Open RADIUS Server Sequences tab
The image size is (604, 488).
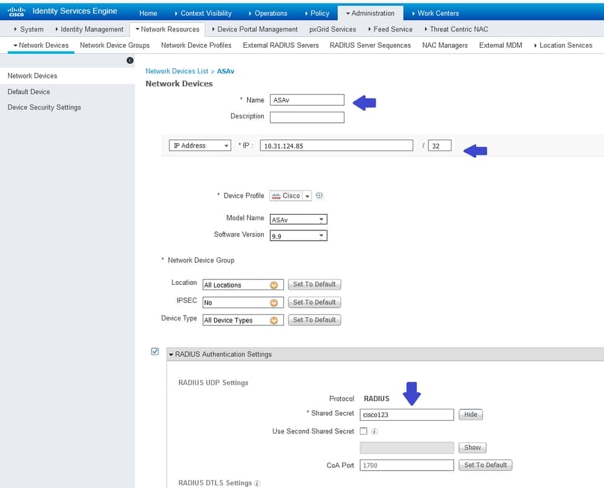point(370,45)
